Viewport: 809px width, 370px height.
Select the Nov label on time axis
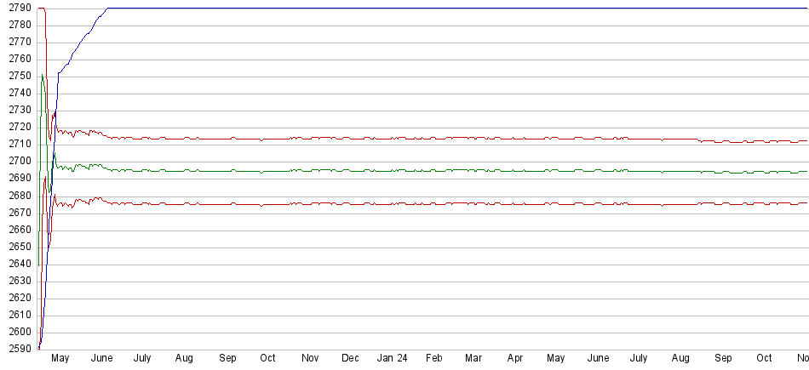(310, 359)
